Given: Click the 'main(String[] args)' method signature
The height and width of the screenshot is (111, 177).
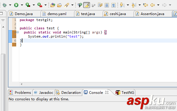Looking at the screenshot, I should [x=83, y=32].
